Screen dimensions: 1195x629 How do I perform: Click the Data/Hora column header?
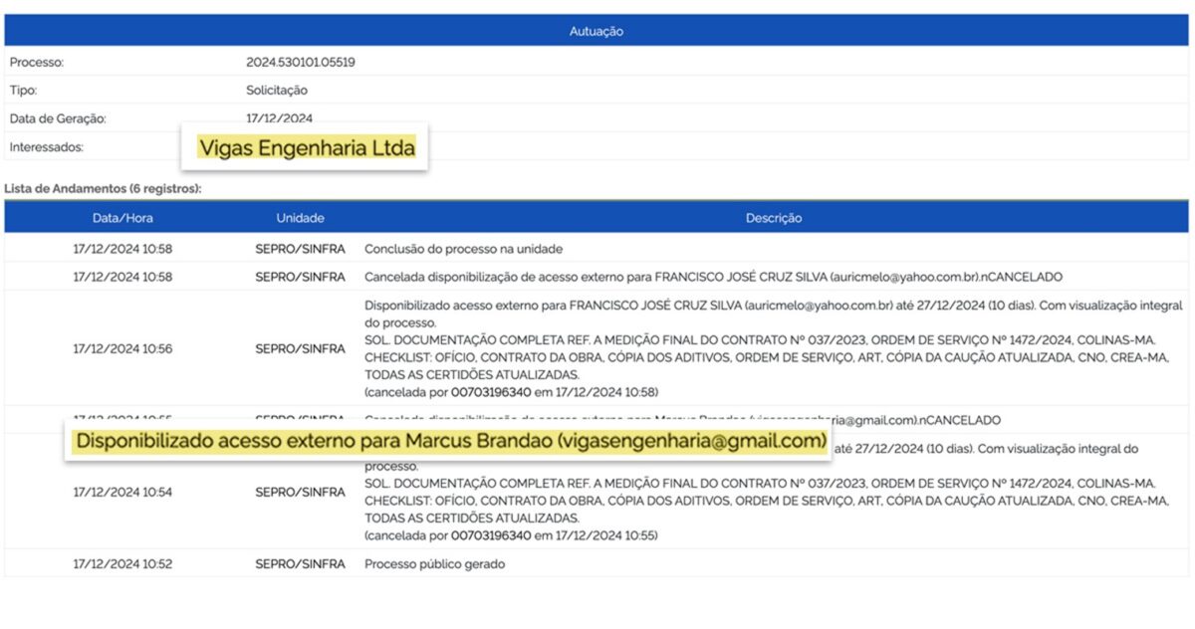point(122,218)
